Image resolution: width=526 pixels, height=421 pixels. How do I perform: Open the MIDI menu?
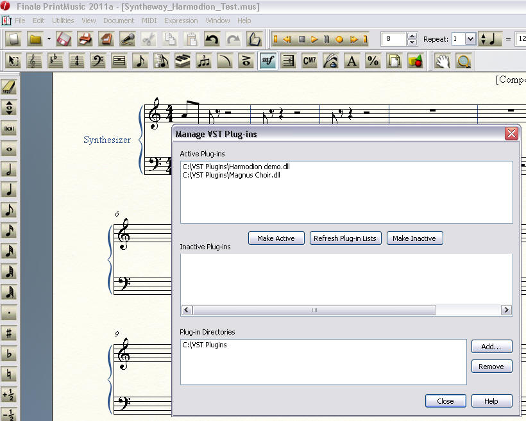149,21
